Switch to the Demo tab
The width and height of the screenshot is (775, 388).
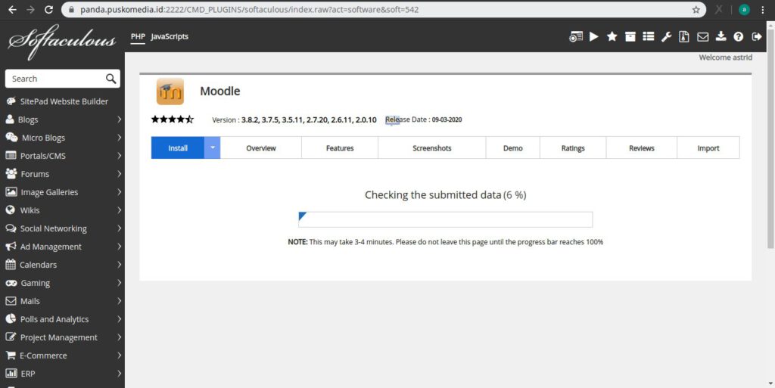[x=513, y=147]
